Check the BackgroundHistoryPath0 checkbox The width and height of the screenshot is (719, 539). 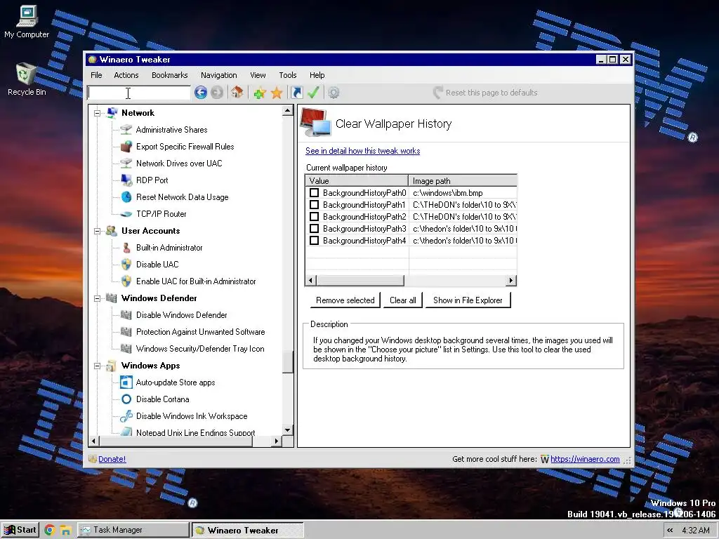pyautogui.click(x=314, y=192)
